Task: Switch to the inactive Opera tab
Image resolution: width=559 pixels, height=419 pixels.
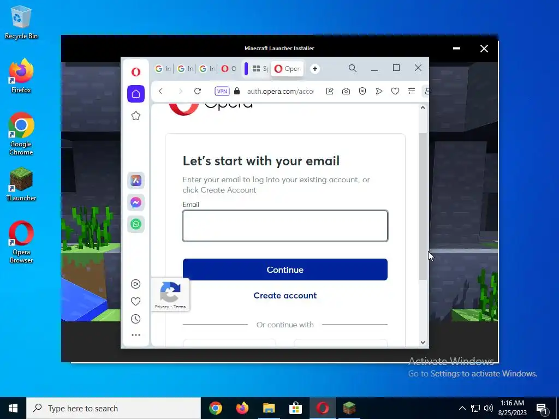Action: click(x=229, y=68)
